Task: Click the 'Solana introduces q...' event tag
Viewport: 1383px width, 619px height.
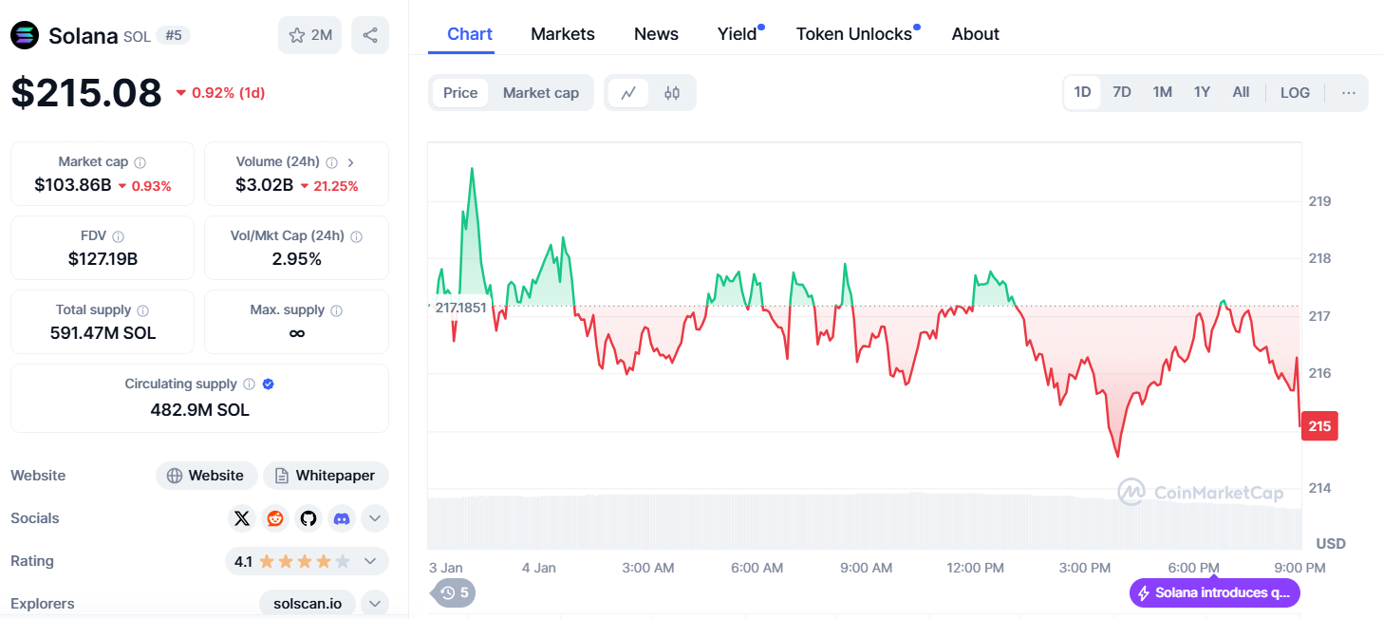Action: [x=1214, y=593]
